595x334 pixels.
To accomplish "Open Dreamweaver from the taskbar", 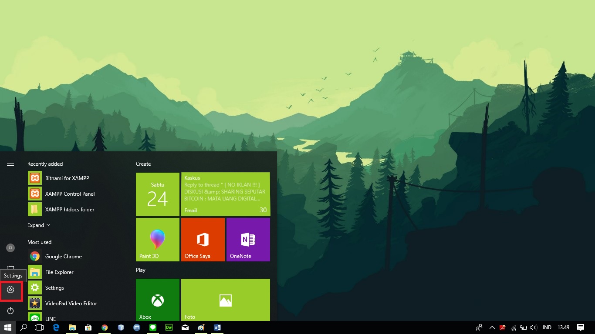I will 169,327.
